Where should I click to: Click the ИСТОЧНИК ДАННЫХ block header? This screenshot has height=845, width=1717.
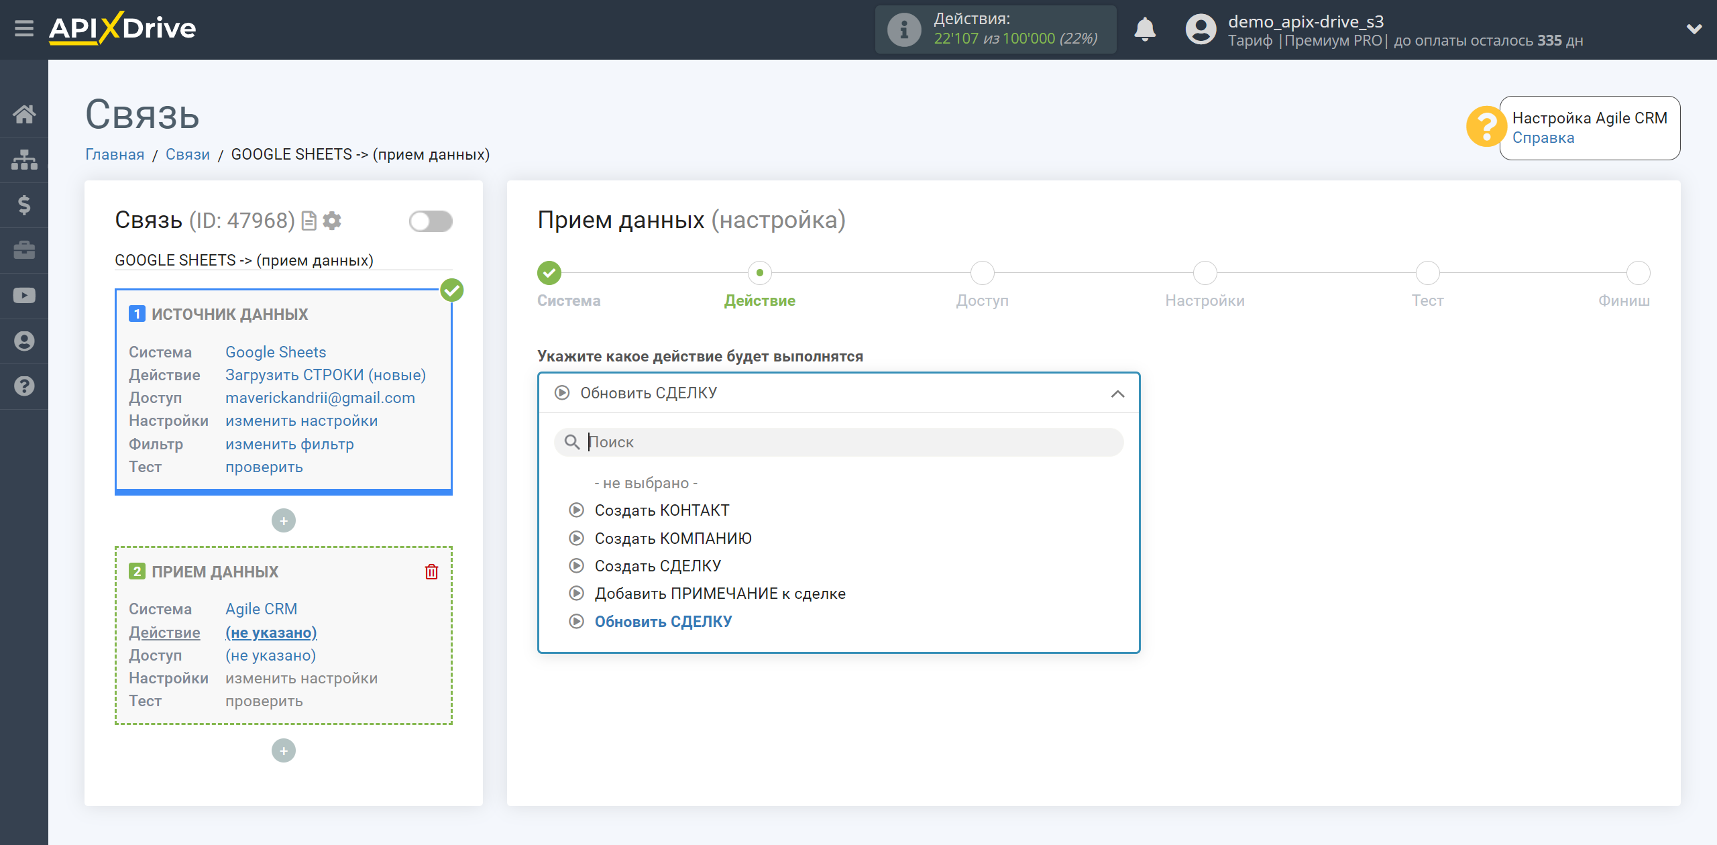(229, 314)
